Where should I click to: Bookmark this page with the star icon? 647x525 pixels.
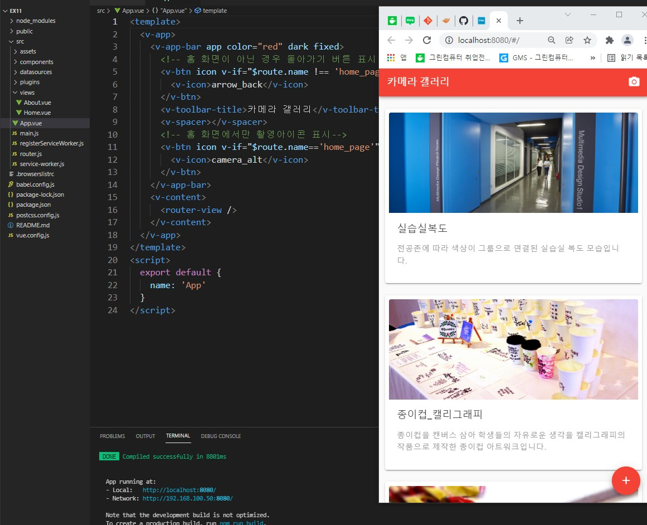(587, 40)
